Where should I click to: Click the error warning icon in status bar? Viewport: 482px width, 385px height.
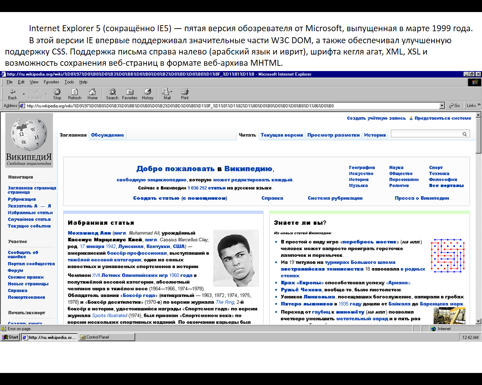coord(4,328)
